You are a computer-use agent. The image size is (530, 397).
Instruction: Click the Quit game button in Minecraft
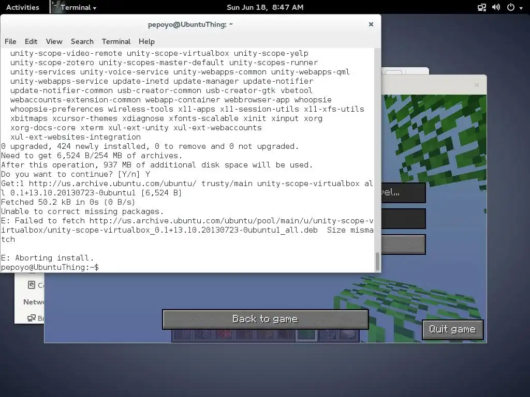(452, 329)
